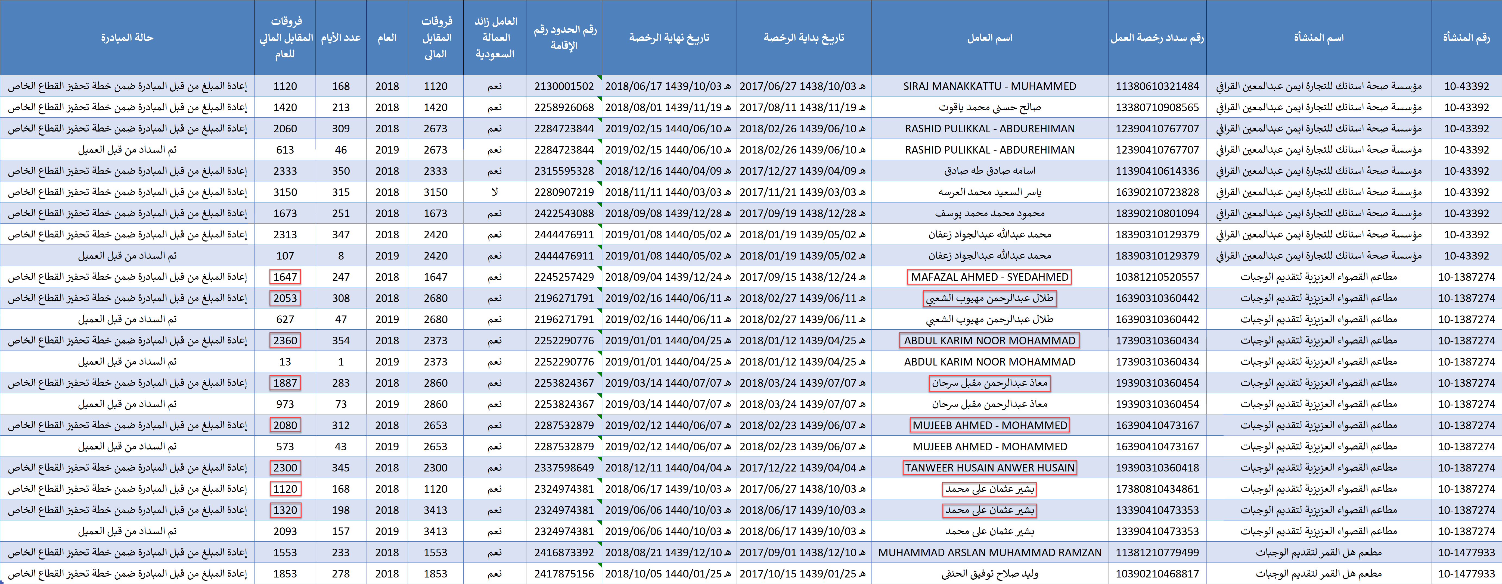This screenshot has height=584, width=1502.
Task: Click payment number 16390210723828
Action: click(1157, 192)
